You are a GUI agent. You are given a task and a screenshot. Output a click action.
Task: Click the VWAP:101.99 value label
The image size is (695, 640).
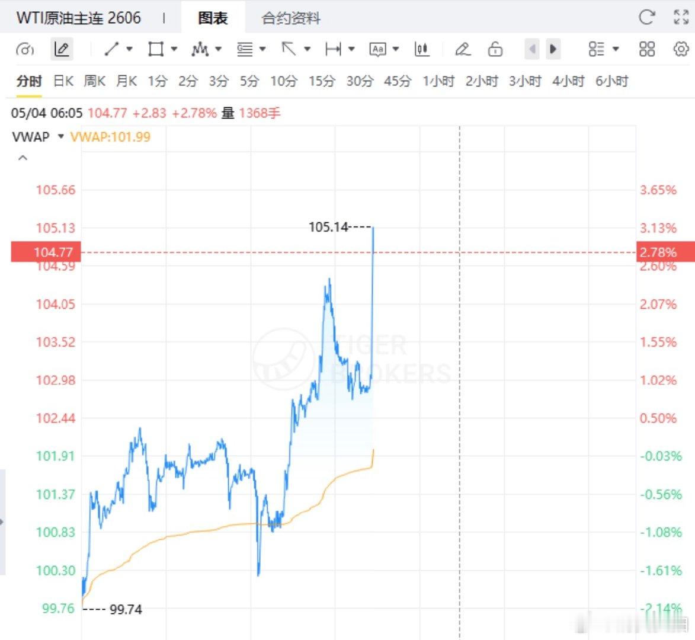pyautogui.click(x=110, y=136)
